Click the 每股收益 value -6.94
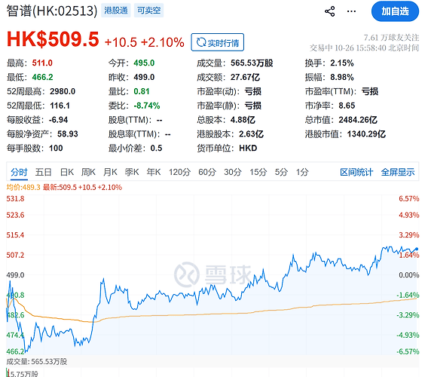The image size is (428, 377). tap(59, 120)
